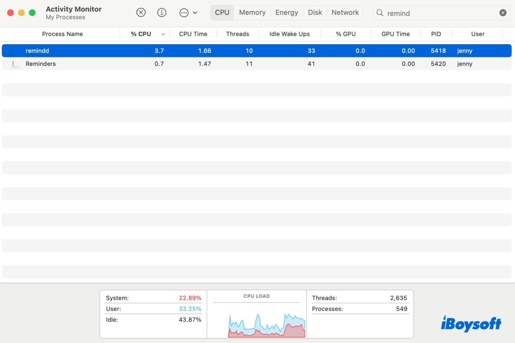Click Idle Wake Ups value 41
515x343 pixels.
[x=311, y=64]
